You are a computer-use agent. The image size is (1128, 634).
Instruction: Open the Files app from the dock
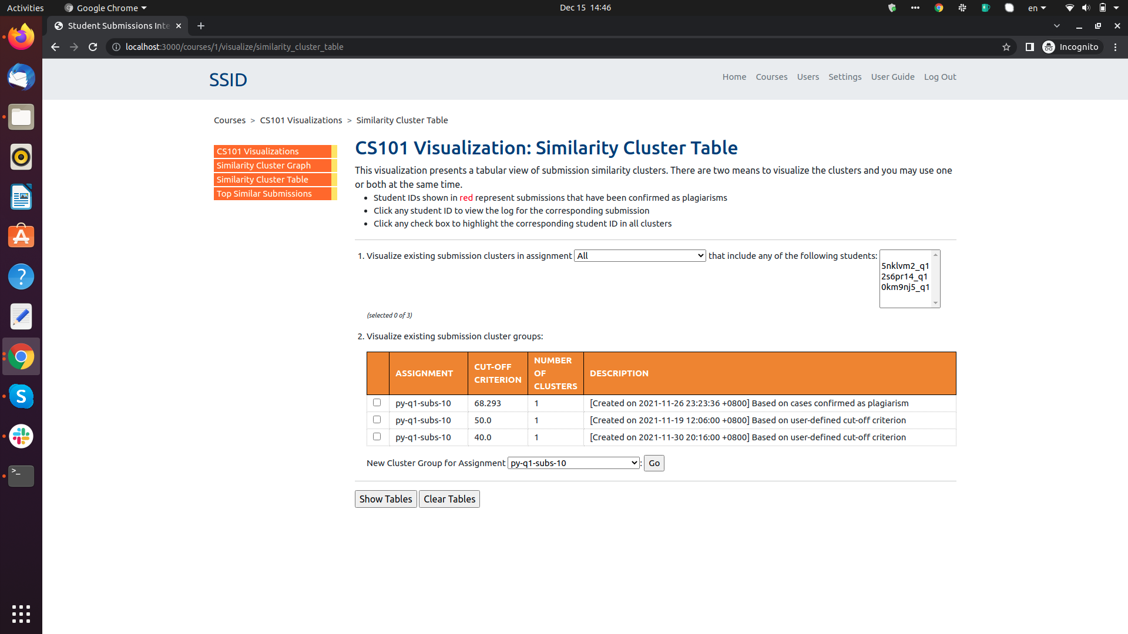click(x=21, y=117)
